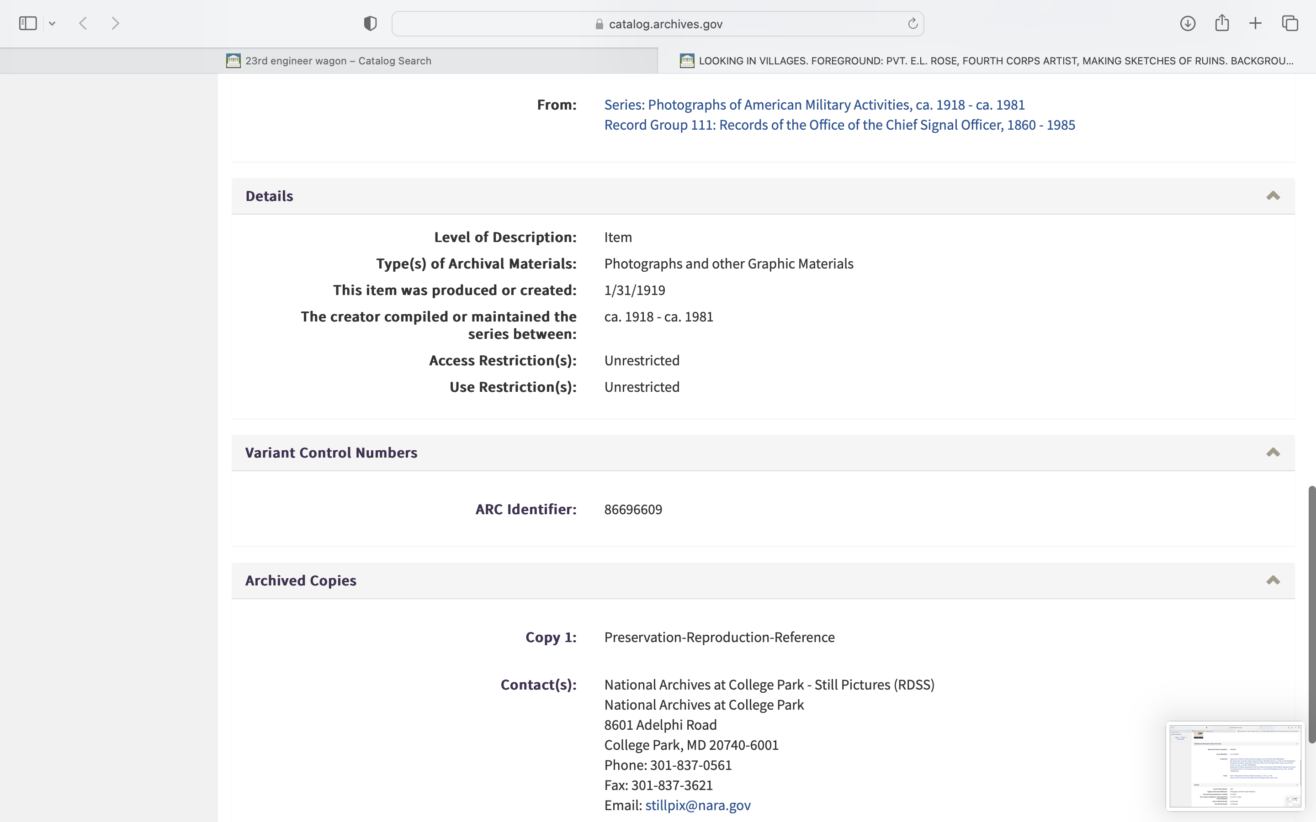Open a new tab with plus icon
Image resolution: width=1316 pixels, height=822 pixels.
1256,23
